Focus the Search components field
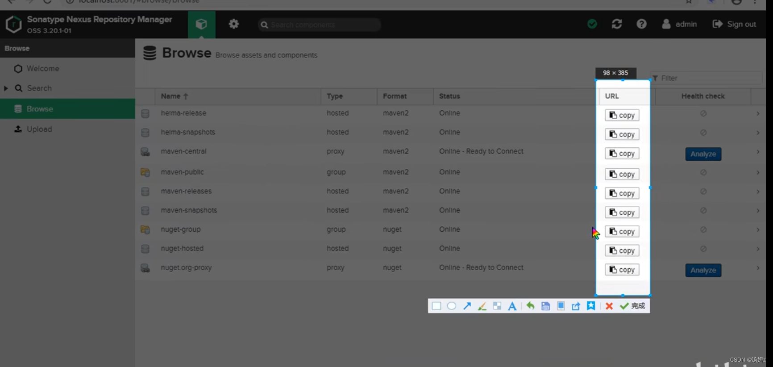This screenshot has height=367, width=773. tap(319, 25)
